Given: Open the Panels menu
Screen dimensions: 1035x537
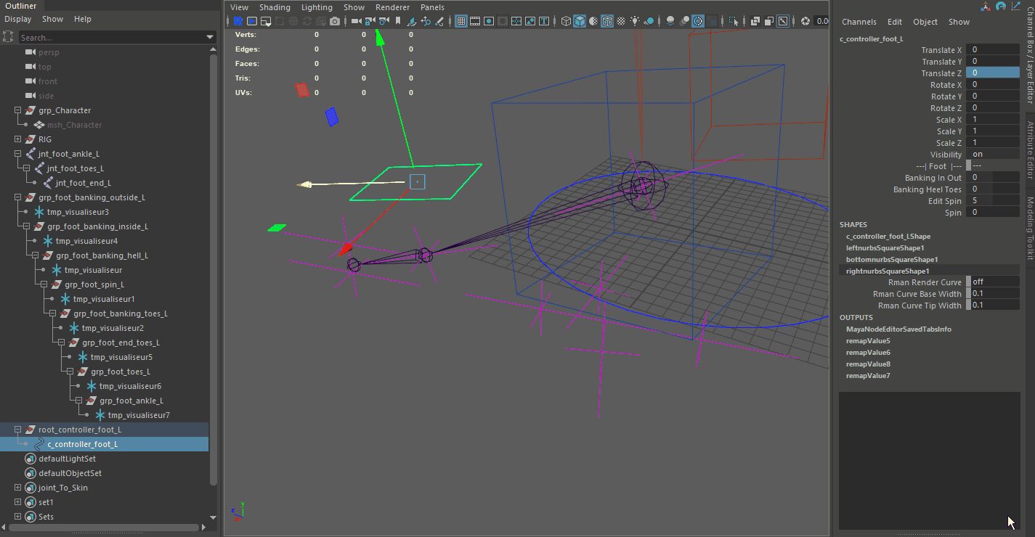Looking at the screenshot, I should click(432, 7).
